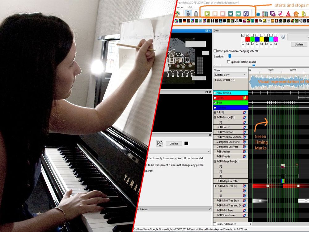Collapse the RGB Mega Tree group
The width and height of the screenshot is (309, 232).
click(215, 161)
